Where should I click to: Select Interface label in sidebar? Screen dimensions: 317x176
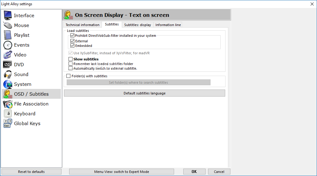[x=24, y=15]
